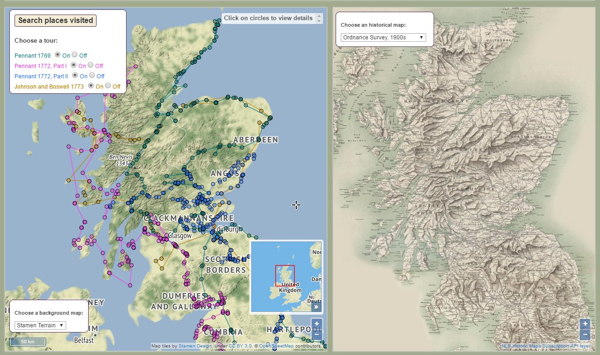Viewport: 600px width, 355px height.
Task: Click the CUMBRIA map label
Action: click(223, 332)
